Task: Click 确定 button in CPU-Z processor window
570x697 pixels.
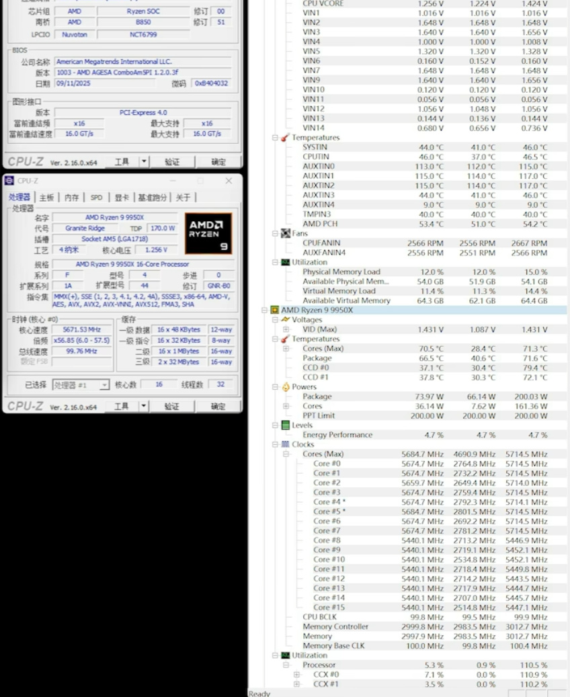Action: [218, 406]
